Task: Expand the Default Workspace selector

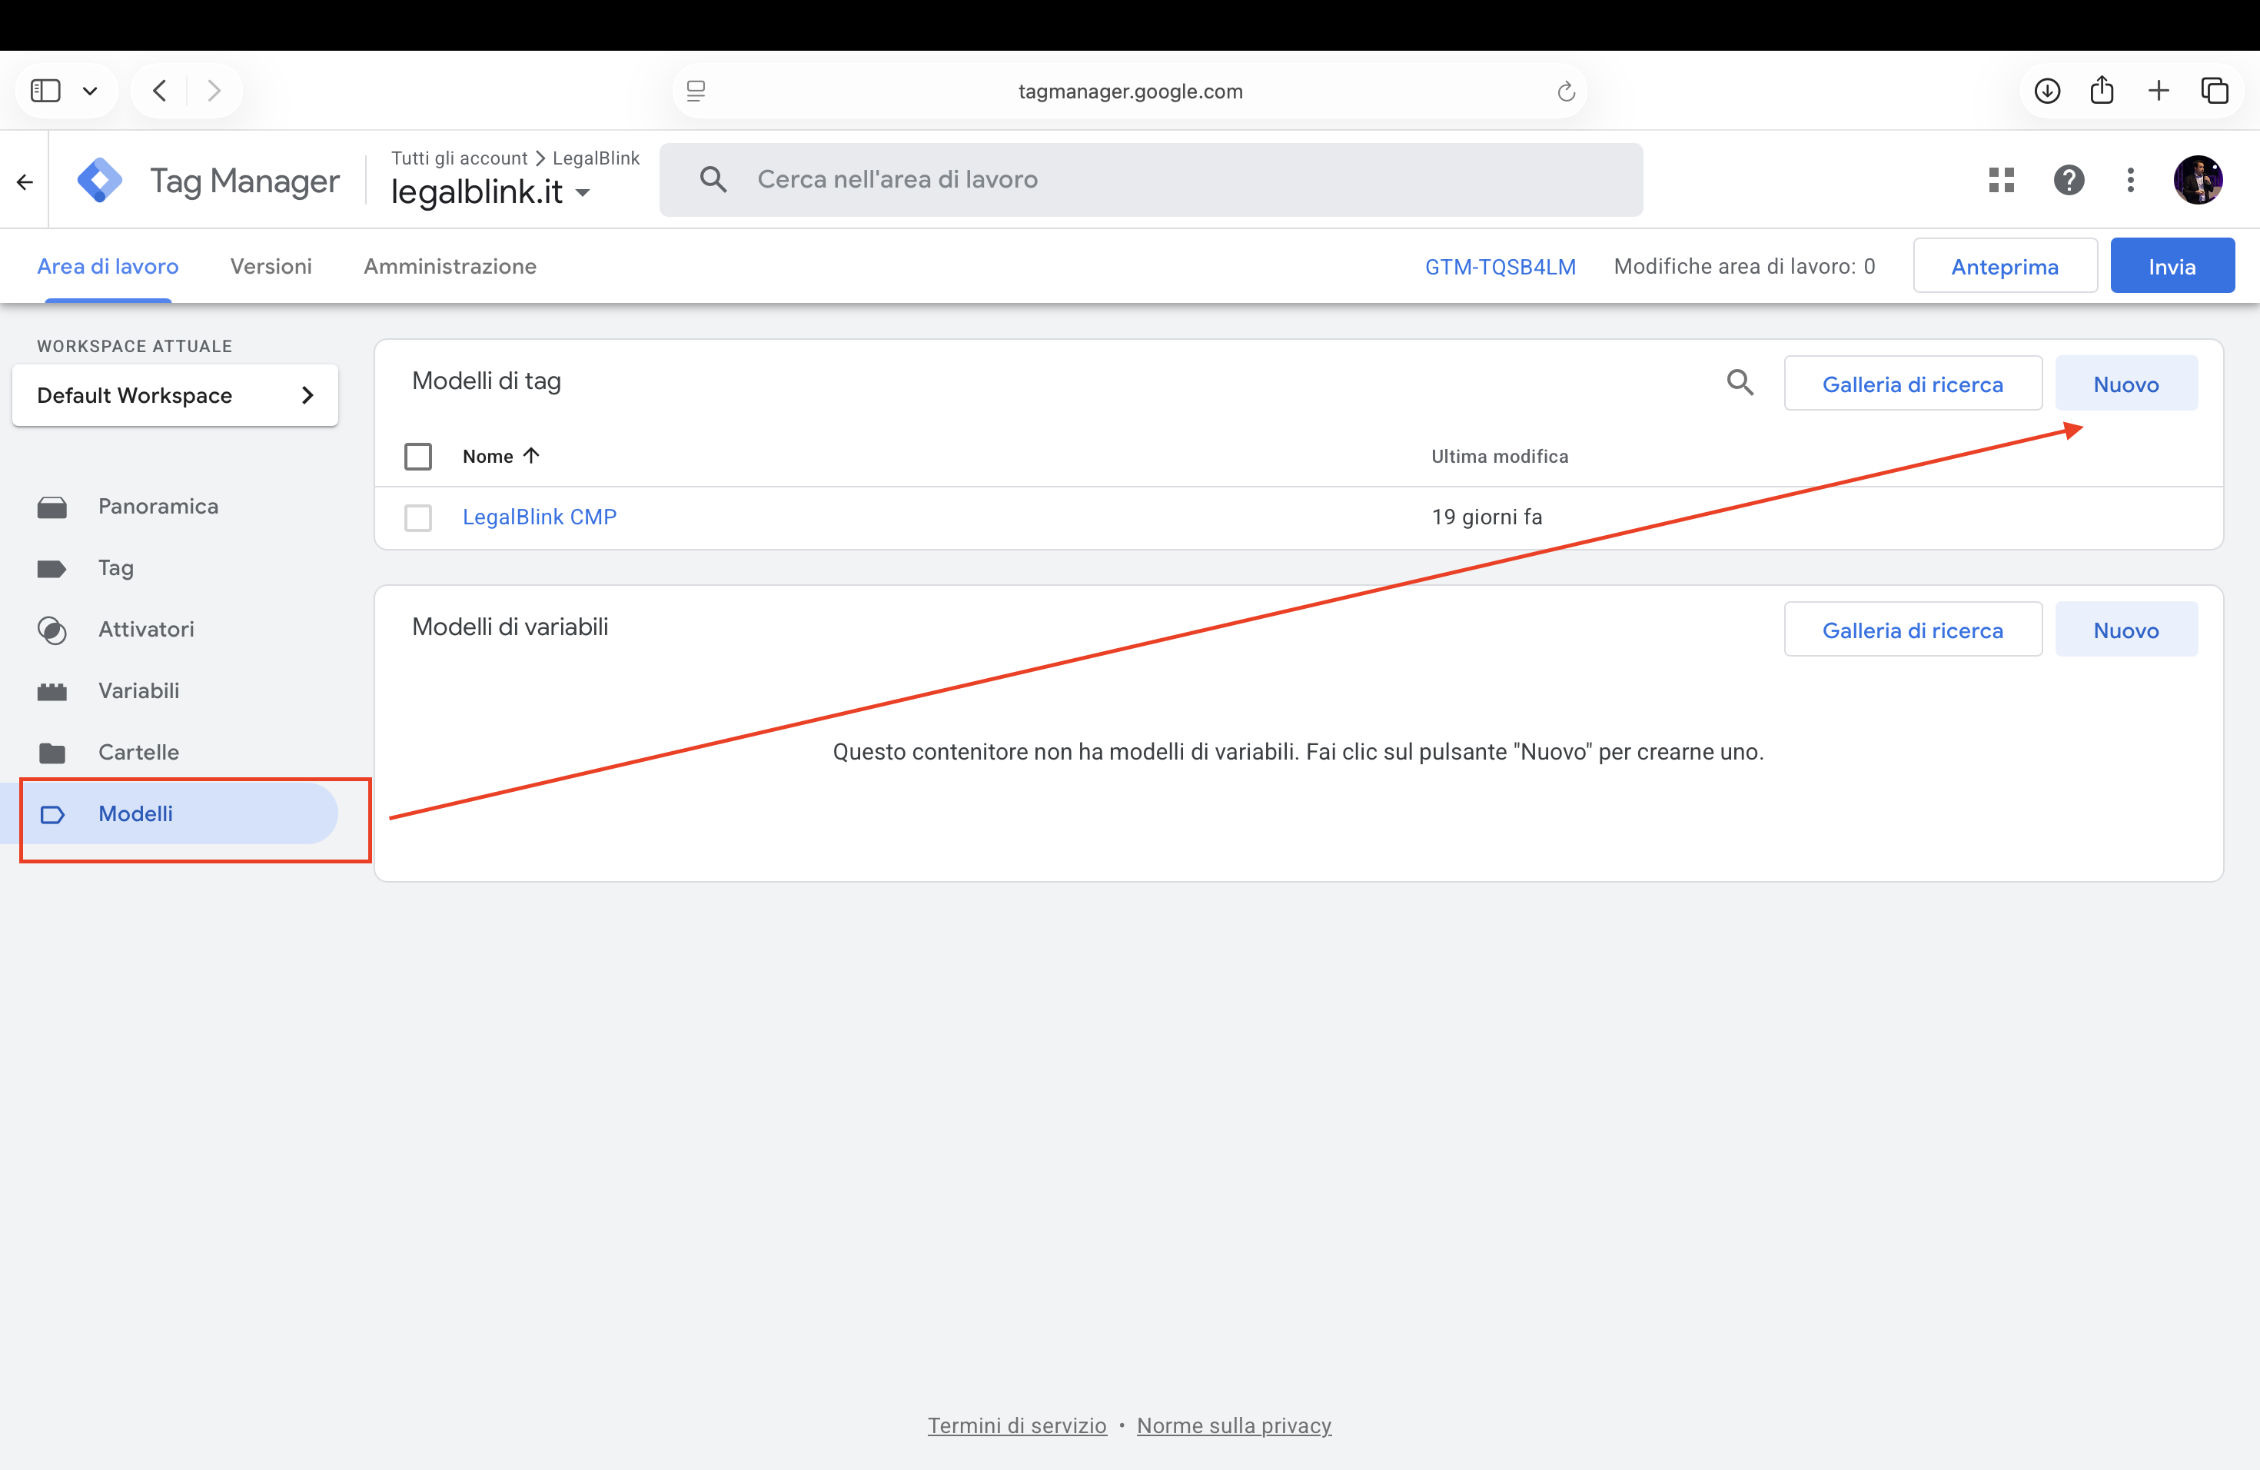Action: click(x=174, y=396)
